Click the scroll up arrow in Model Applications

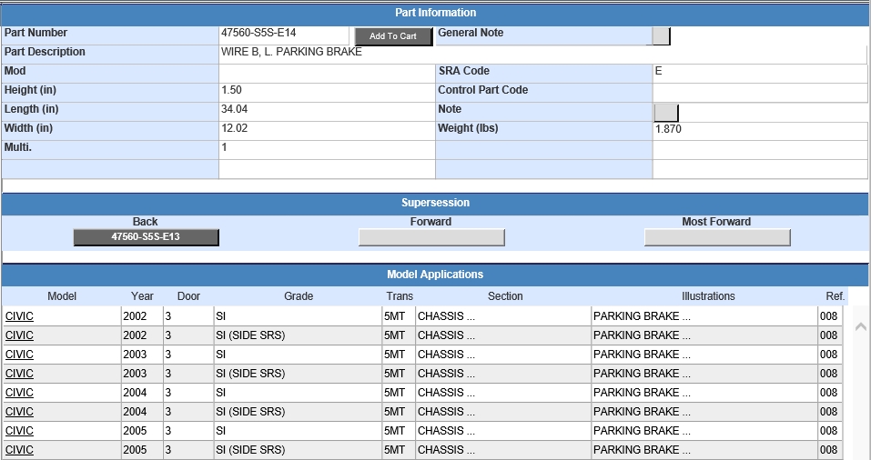(860, 326)
